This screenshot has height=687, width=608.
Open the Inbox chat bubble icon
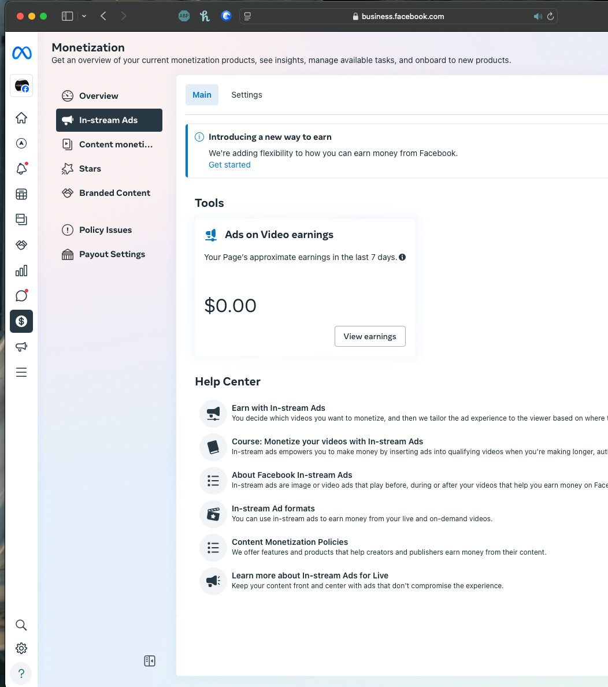pos(21,296)
